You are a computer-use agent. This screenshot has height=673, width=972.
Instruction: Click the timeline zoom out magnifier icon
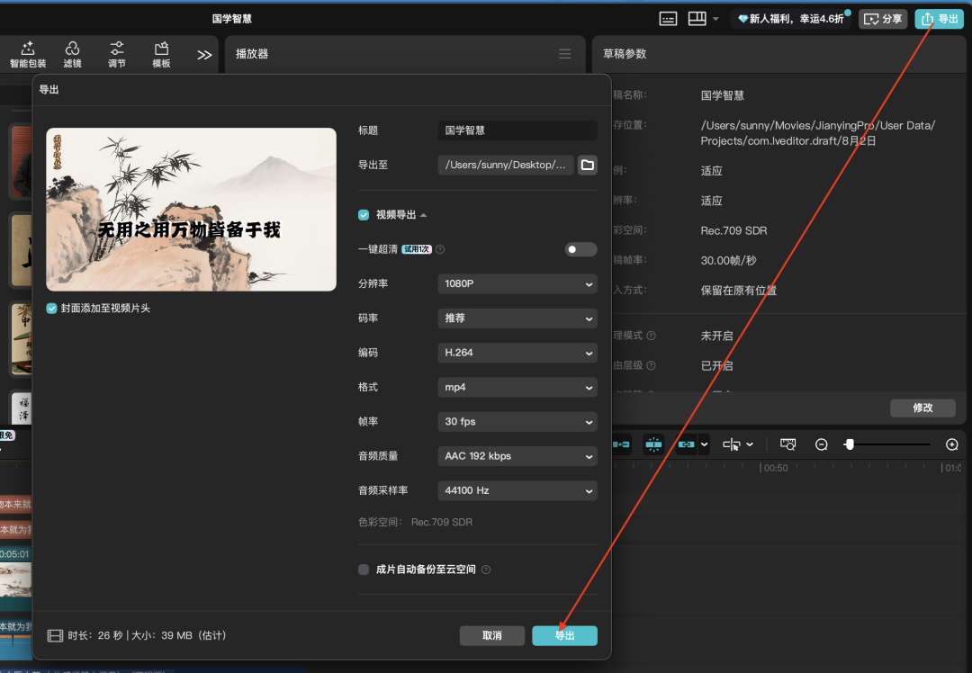pos(822,444)
